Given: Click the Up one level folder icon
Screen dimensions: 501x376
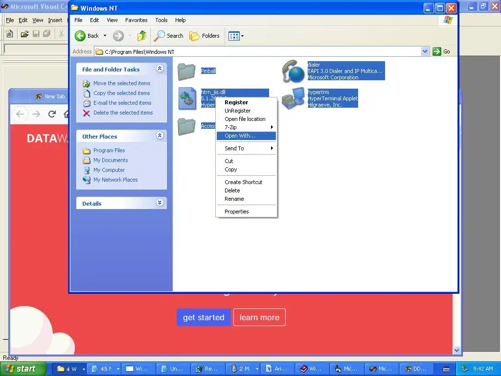Looking at the screenshot, I should (142, 36).
